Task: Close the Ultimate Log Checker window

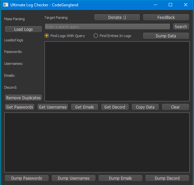Action: pyautogui.click(x=186, y=5)
